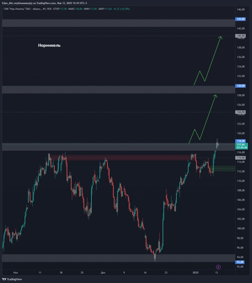
Task: Click the 136,00 price axis tick
Action: point(241,57)
